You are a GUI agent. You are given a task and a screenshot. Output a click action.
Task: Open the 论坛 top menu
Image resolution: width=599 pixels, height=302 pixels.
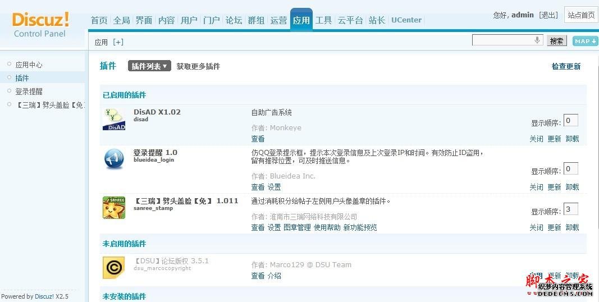click(234, 20)
